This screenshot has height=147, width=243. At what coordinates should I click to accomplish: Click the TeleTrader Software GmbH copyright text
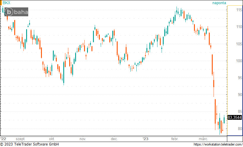pos(29,144)
